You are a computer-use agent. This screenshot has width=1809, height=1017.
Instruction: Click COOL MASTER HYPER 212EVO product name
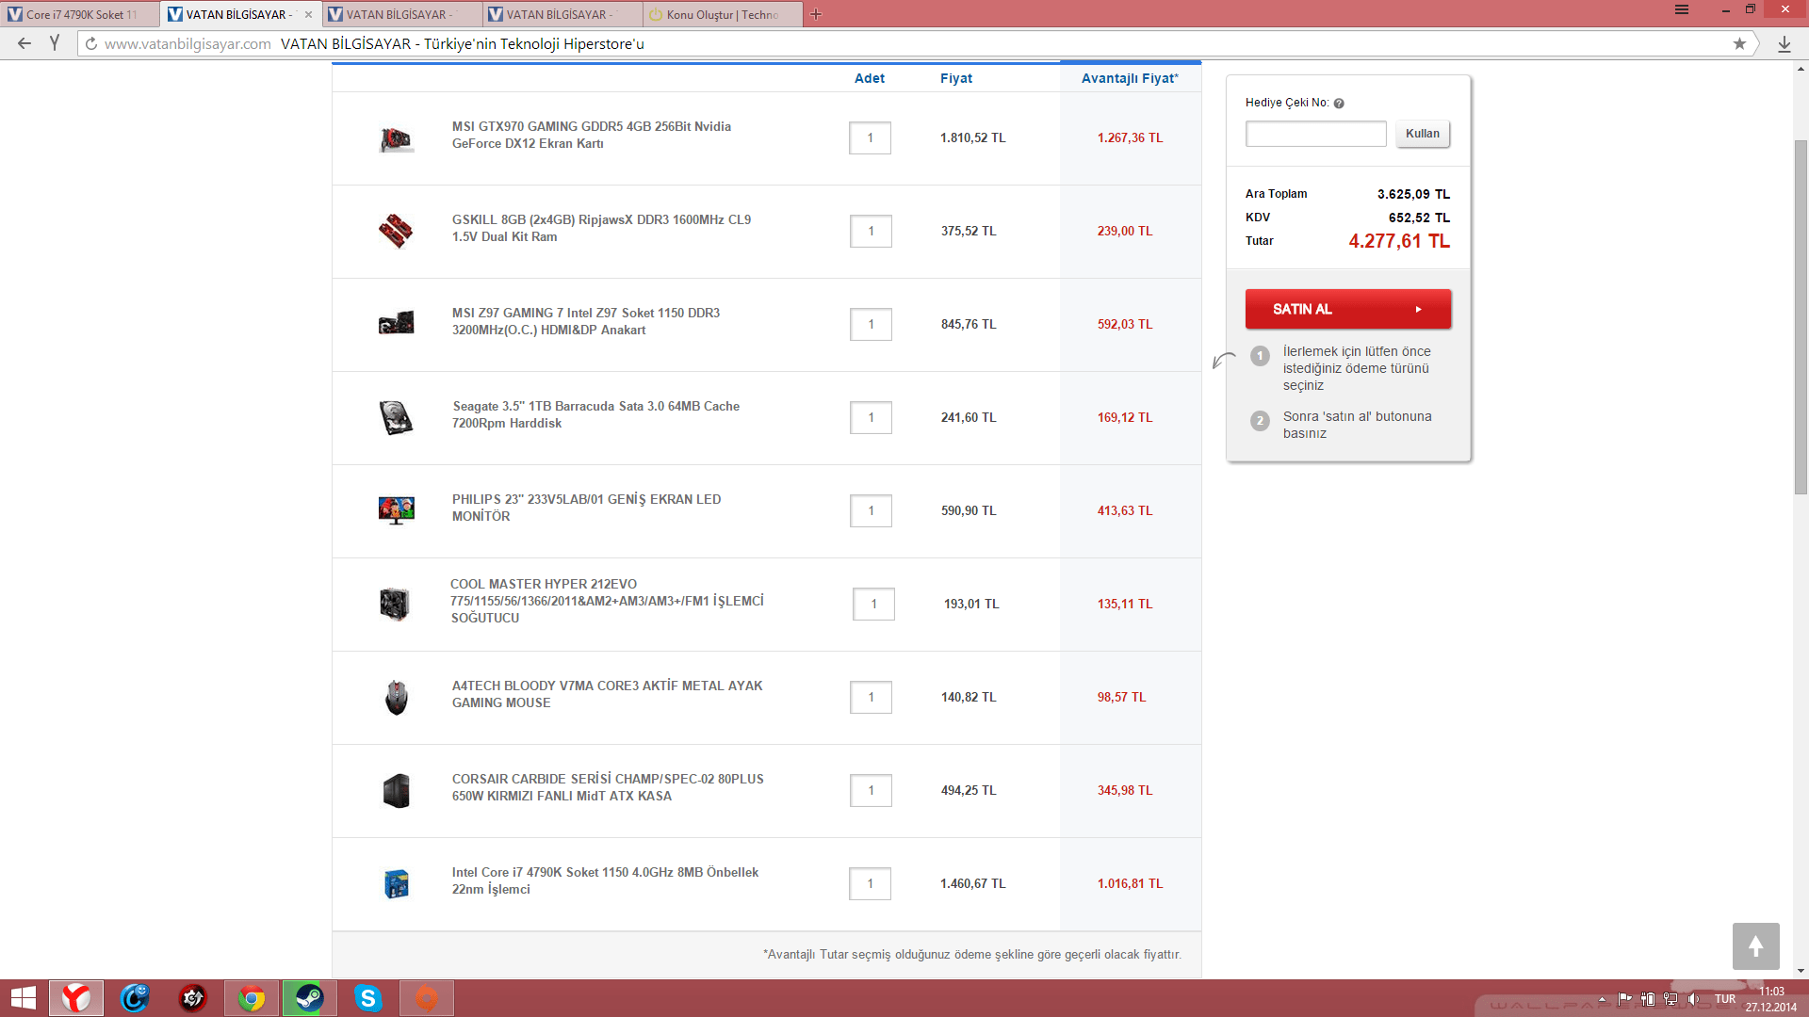607,601
